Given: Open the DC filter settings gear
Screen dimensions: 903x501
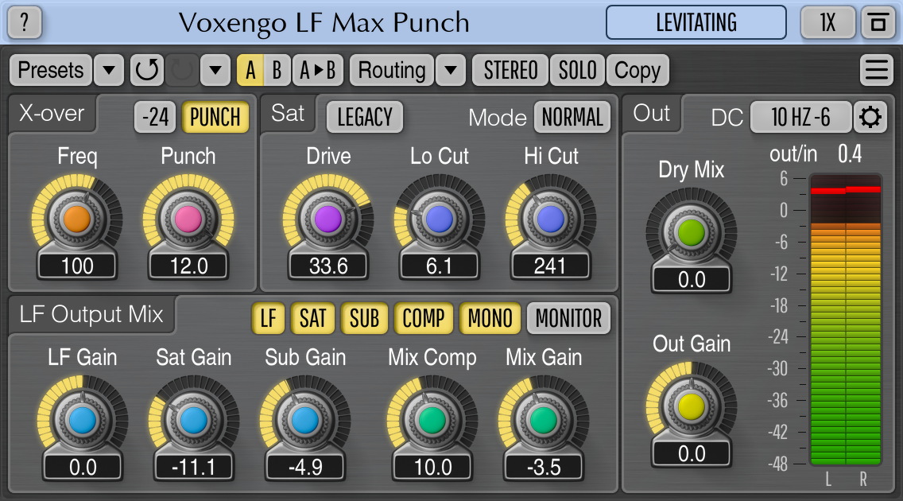Looking at the screenshot, I should (x=871, y=116).
